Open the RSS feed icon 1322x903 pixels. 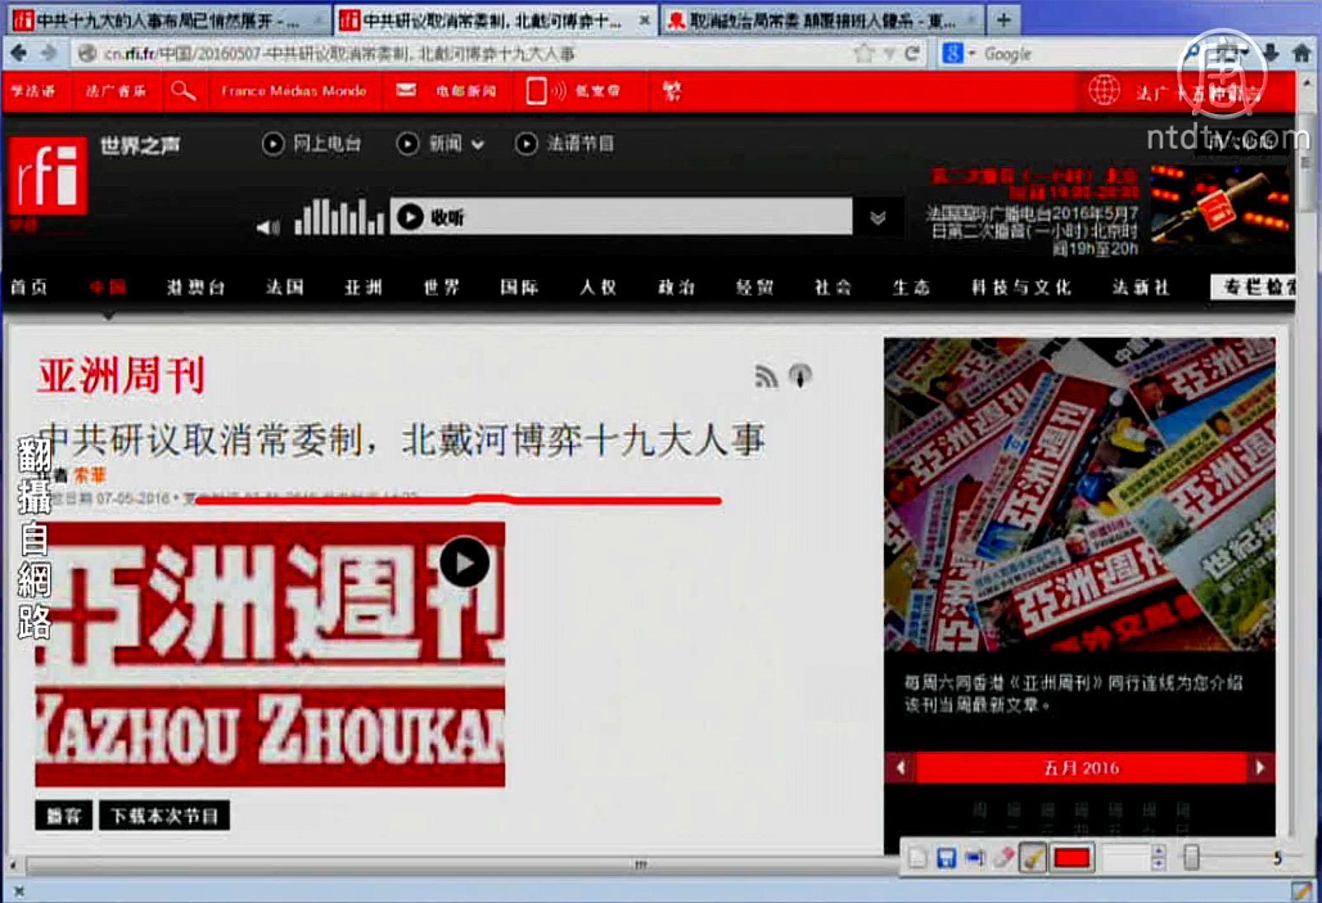[x=766, y=377]
